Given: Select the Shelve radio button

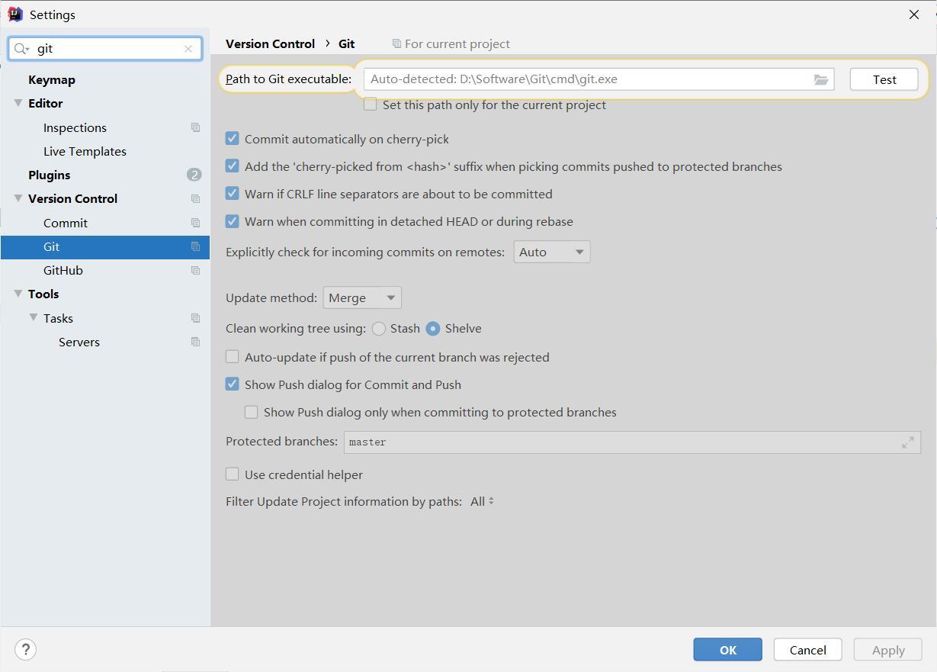Looking at the screenshot, I should click(433, 329).
